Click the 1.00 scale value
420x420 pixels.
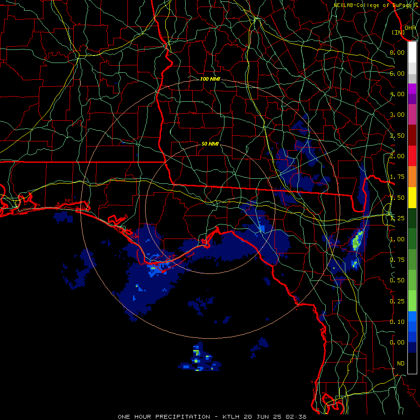[397, 239]
